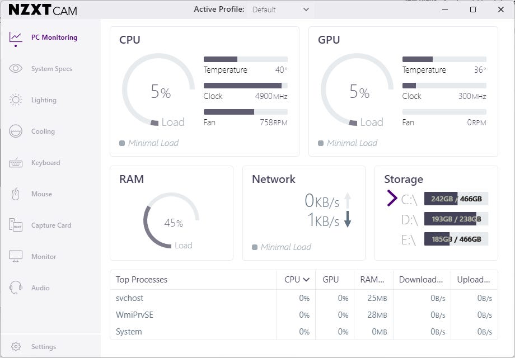
Task: Click the RAM 45% load gauge
Action: 171,220
